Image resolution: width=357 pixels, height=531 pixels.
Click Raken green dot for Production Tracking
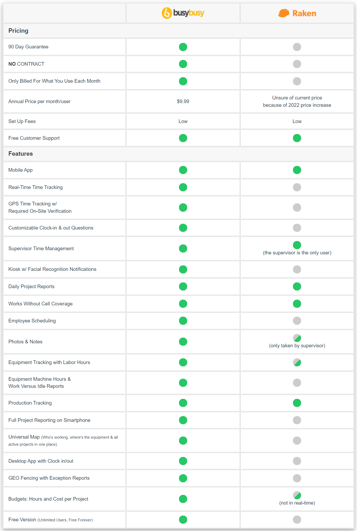coord(297,403)
